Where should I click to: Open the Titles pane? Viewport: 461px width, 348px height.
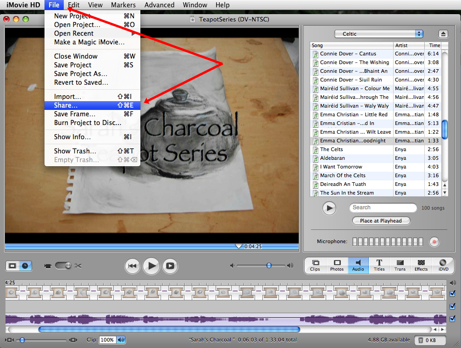click(379, 265)
